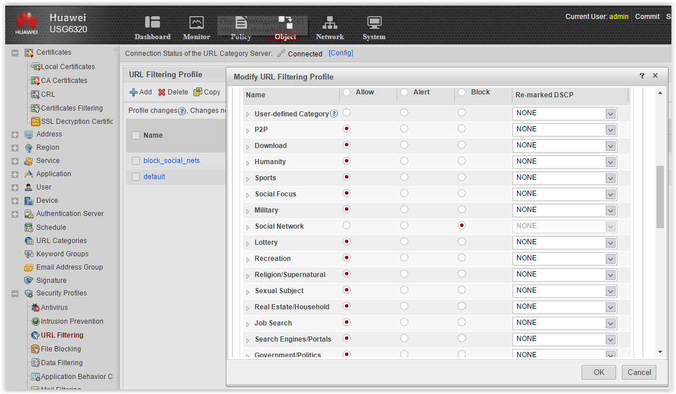The width and height of the screenshot is (676, 394).
Task: Set Download action to Alert
Action: (404, 145)
